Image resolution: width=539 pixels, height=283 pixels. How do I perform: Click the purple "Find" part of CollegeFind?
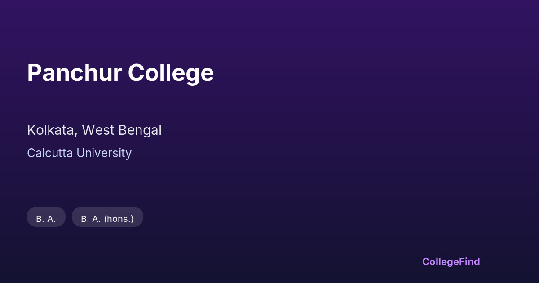click(470, 261)
